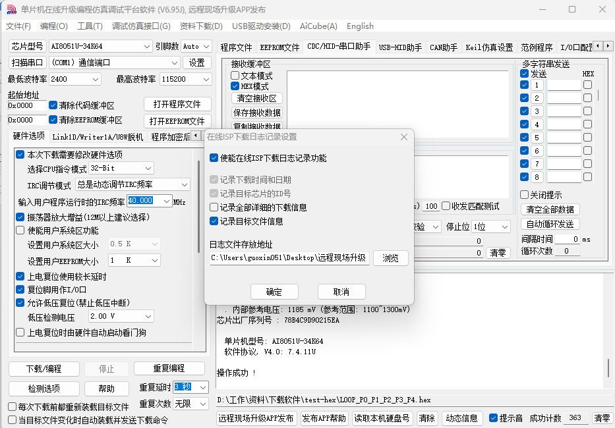Switch language via English menu
Screen dimensions: 615x428
coord(360,26)
